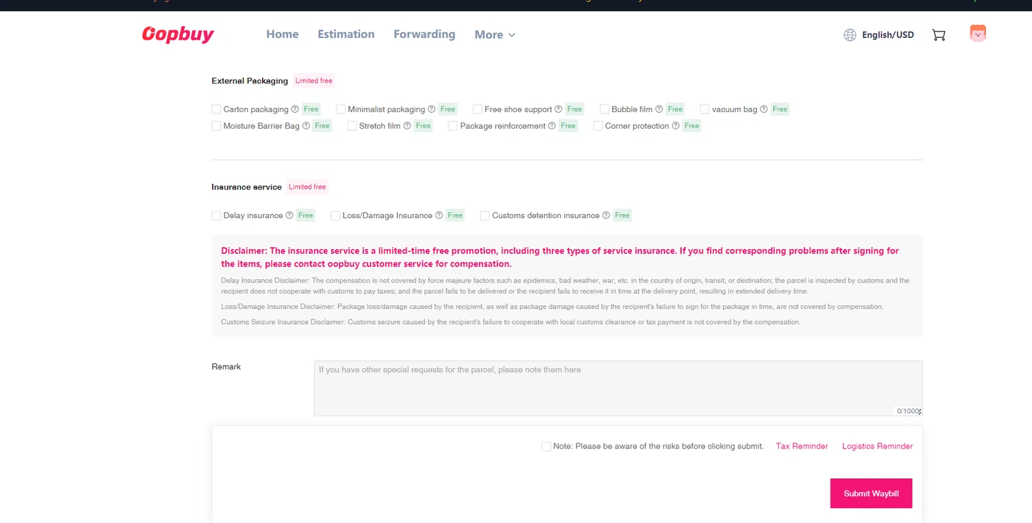Tick the risk awareness note checkbox

546,446
